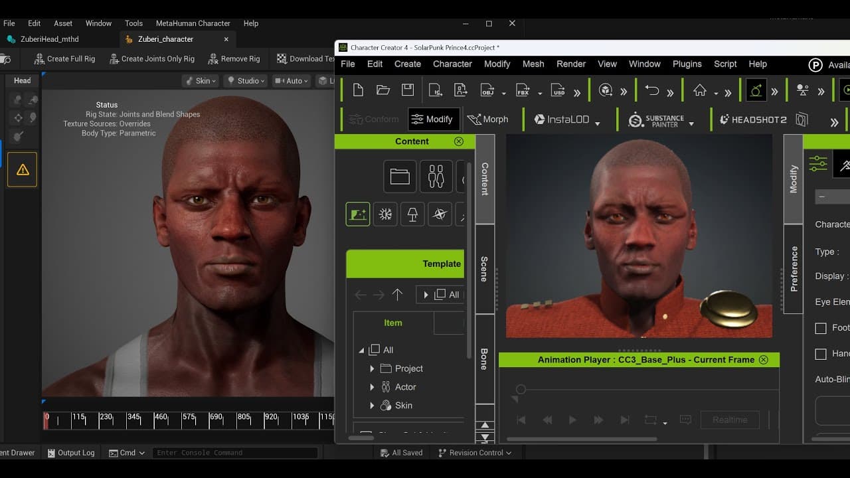Click the Headshot 2 plugin icon
Image resolution: width=850 pixels, height=478 pixels.
pos(753,119)
